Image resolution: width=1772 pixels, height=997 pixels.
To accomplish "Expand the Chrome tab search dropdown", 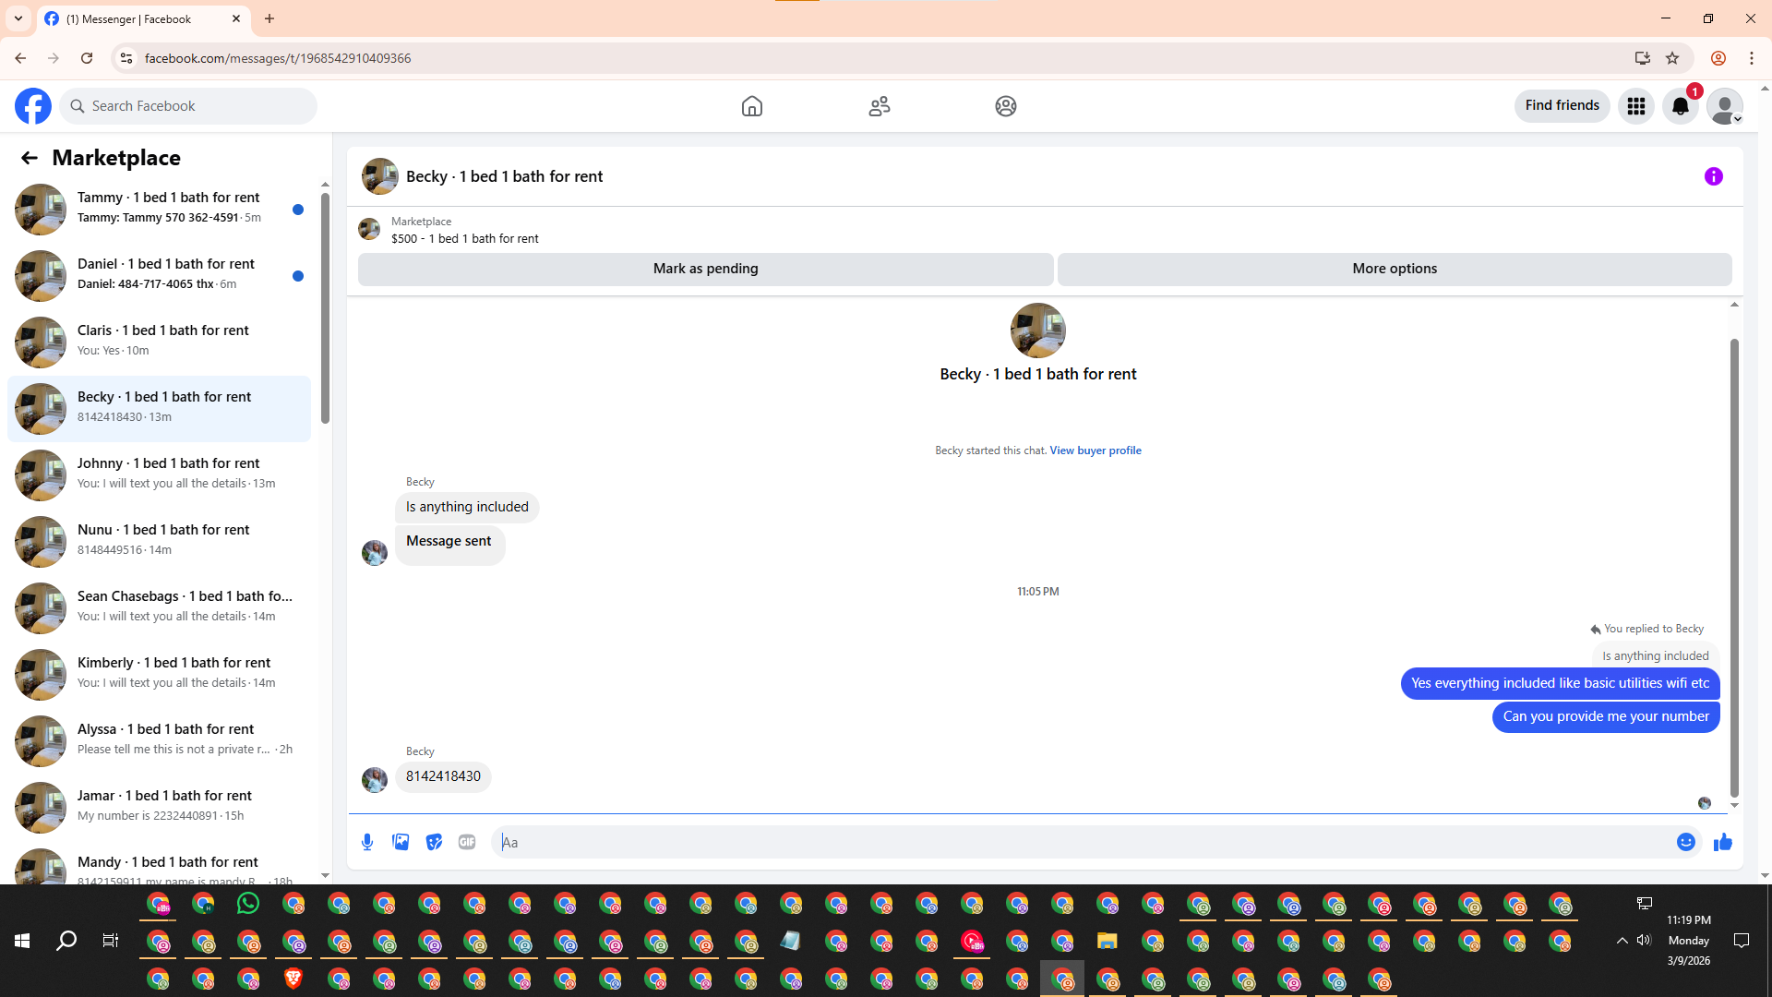I will coord(18,18).
